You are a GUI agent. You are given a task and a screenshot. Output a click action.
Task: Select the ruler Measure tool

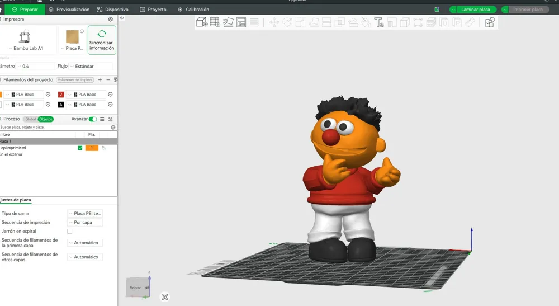pos(470,22)
